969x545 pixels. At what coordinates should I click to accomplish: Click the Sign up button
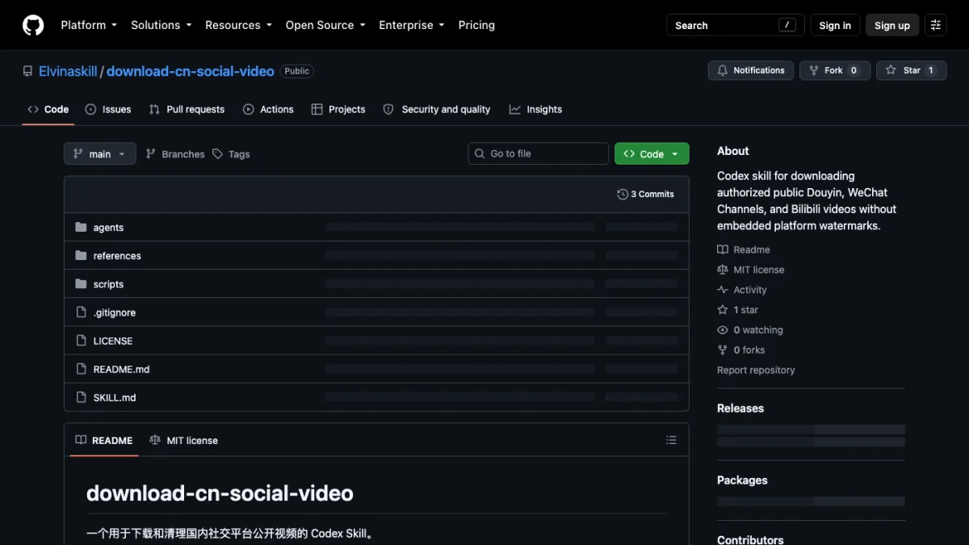(892, 25)
